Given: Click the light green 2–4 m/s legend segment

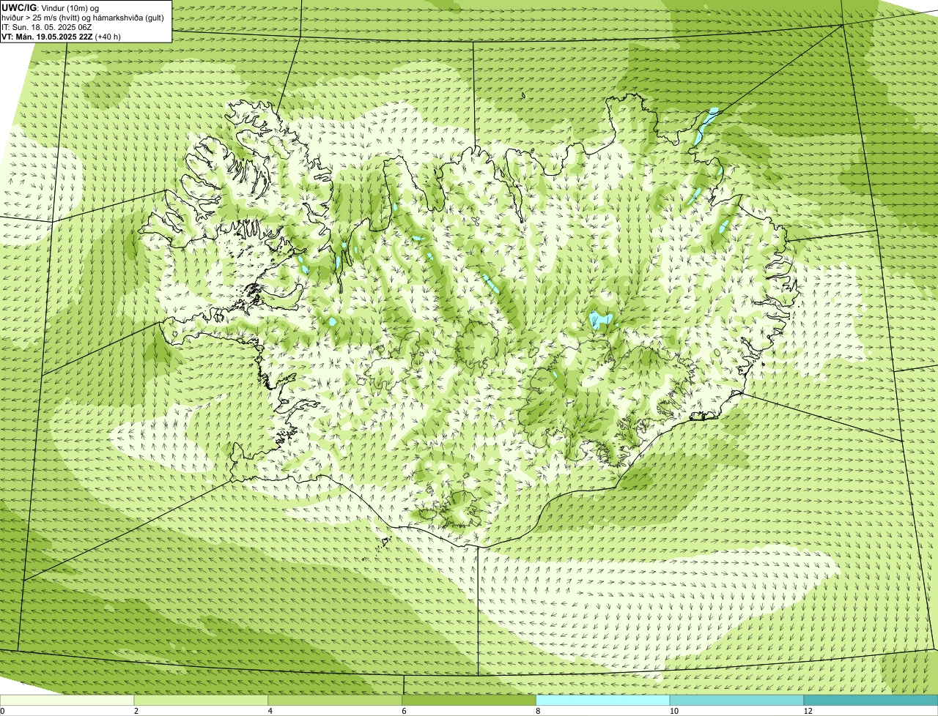Looking at the screenshot, I should click(x=202, y=700).
